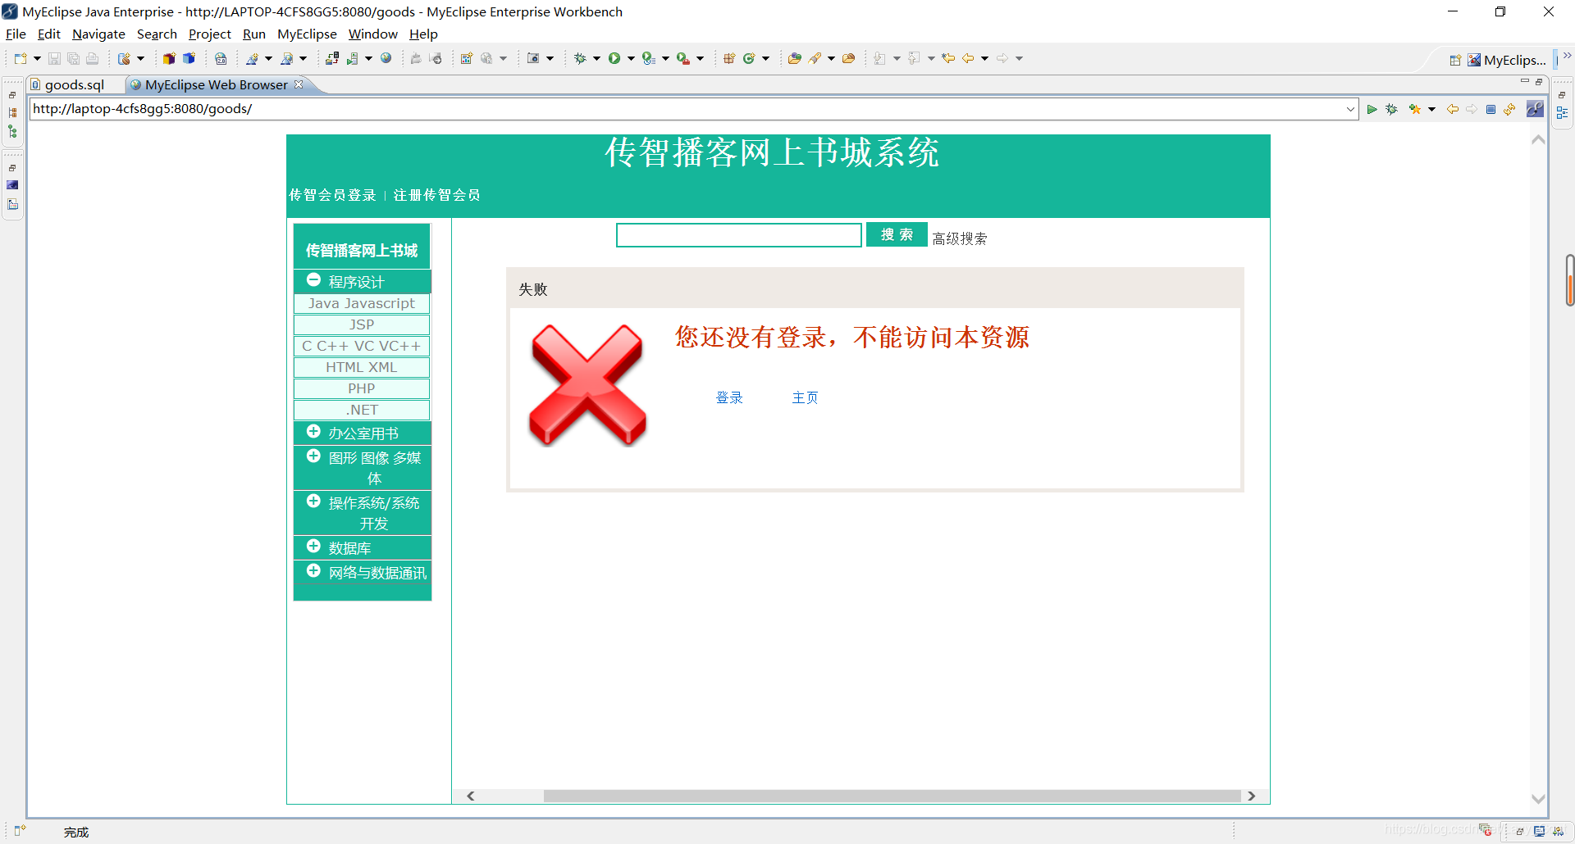Screen dimensions: 1575x844
Task: Select the JSP category in the sidebar
Action: (361, 324)
